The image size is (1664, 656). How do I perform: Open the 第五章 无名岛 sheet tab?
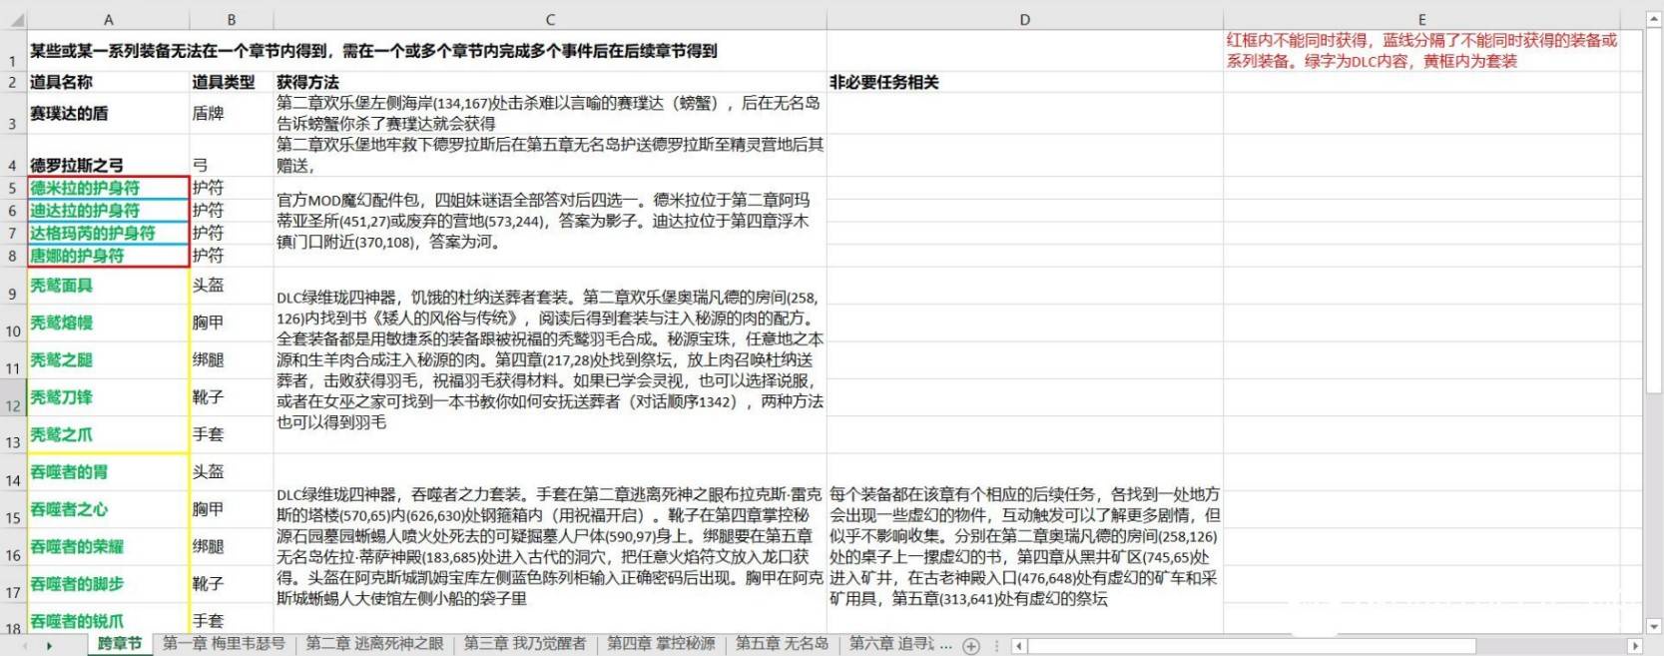782,644
